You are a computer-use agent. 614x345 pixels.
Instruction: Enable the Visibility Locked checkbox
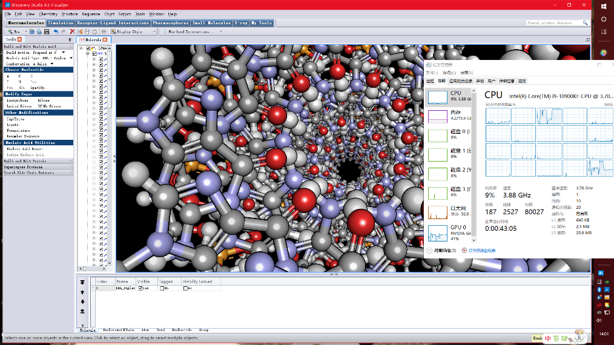coord(184,289)
